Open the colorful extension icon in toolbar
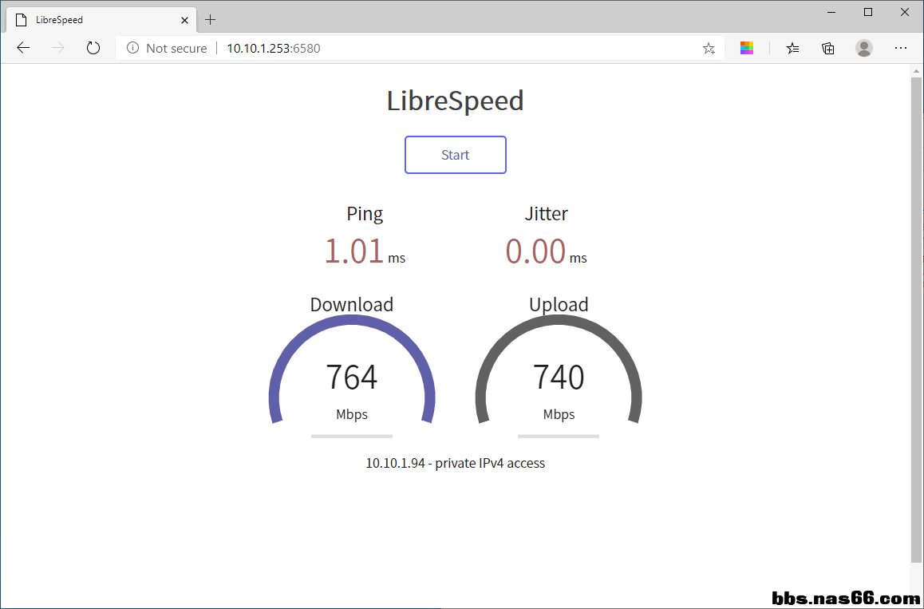The width and height of the screenshot is (924, 609). point(747,48)
